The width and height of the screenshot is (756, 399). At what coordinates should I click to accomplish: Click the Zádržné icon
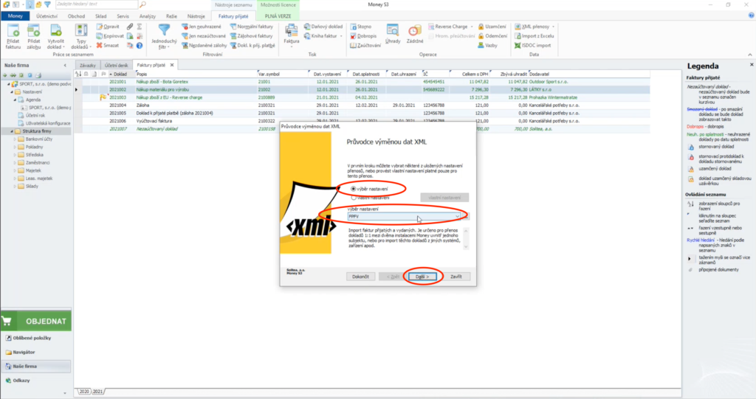pyautogui.click(x=414, y=35)
